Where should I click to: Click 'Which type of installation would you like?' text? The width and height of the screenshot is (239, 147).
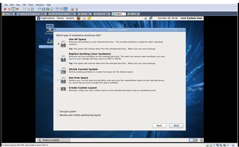point(78,35)
